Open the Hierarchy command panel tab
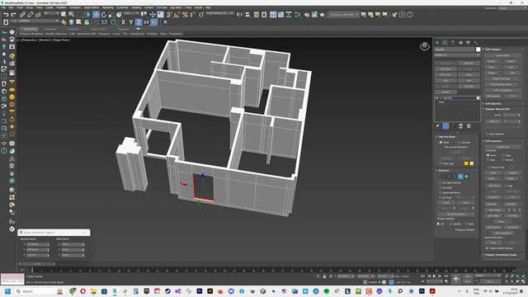The image size is (528, 297). click(x=453, y=42)
